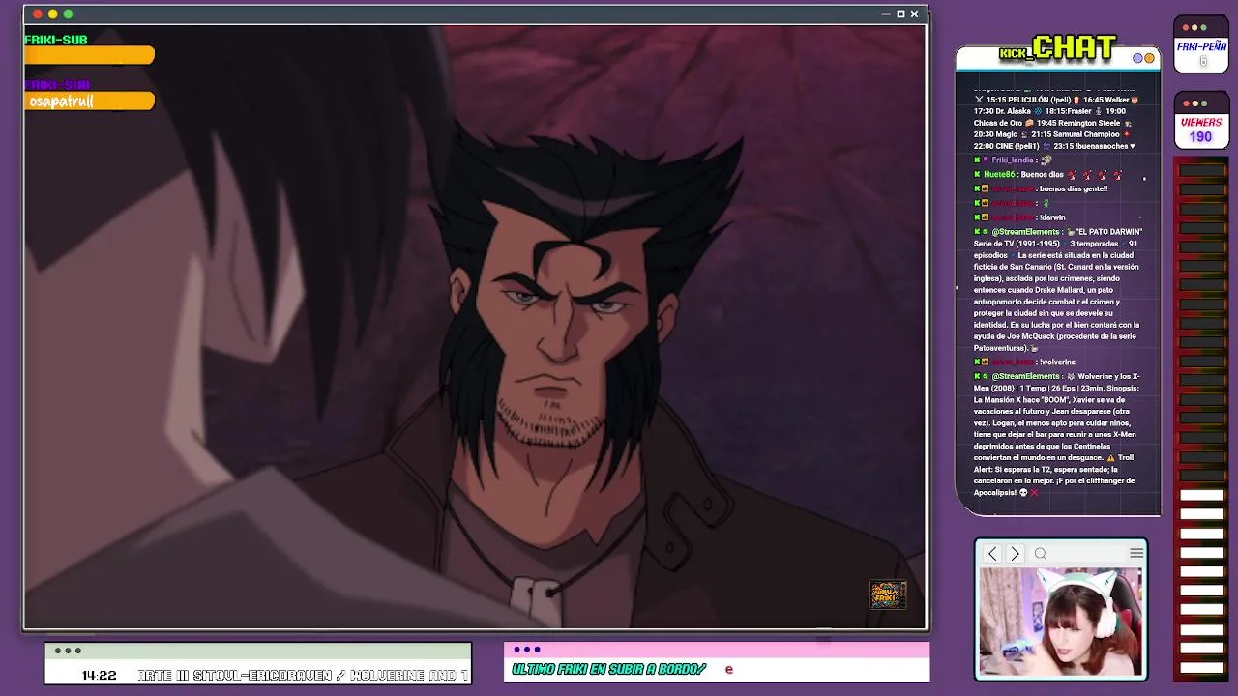This screenshot has height=696, width=1238.
Task: Click the streamer webcam thumbnail
Action: (x=1061, y=622)
